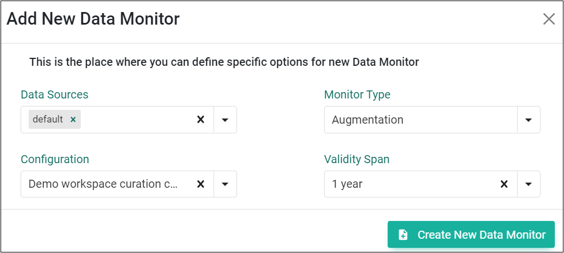This screenshot has height=253, width=564.
Task: Click the Configuration field label
Action: (54, 159)
